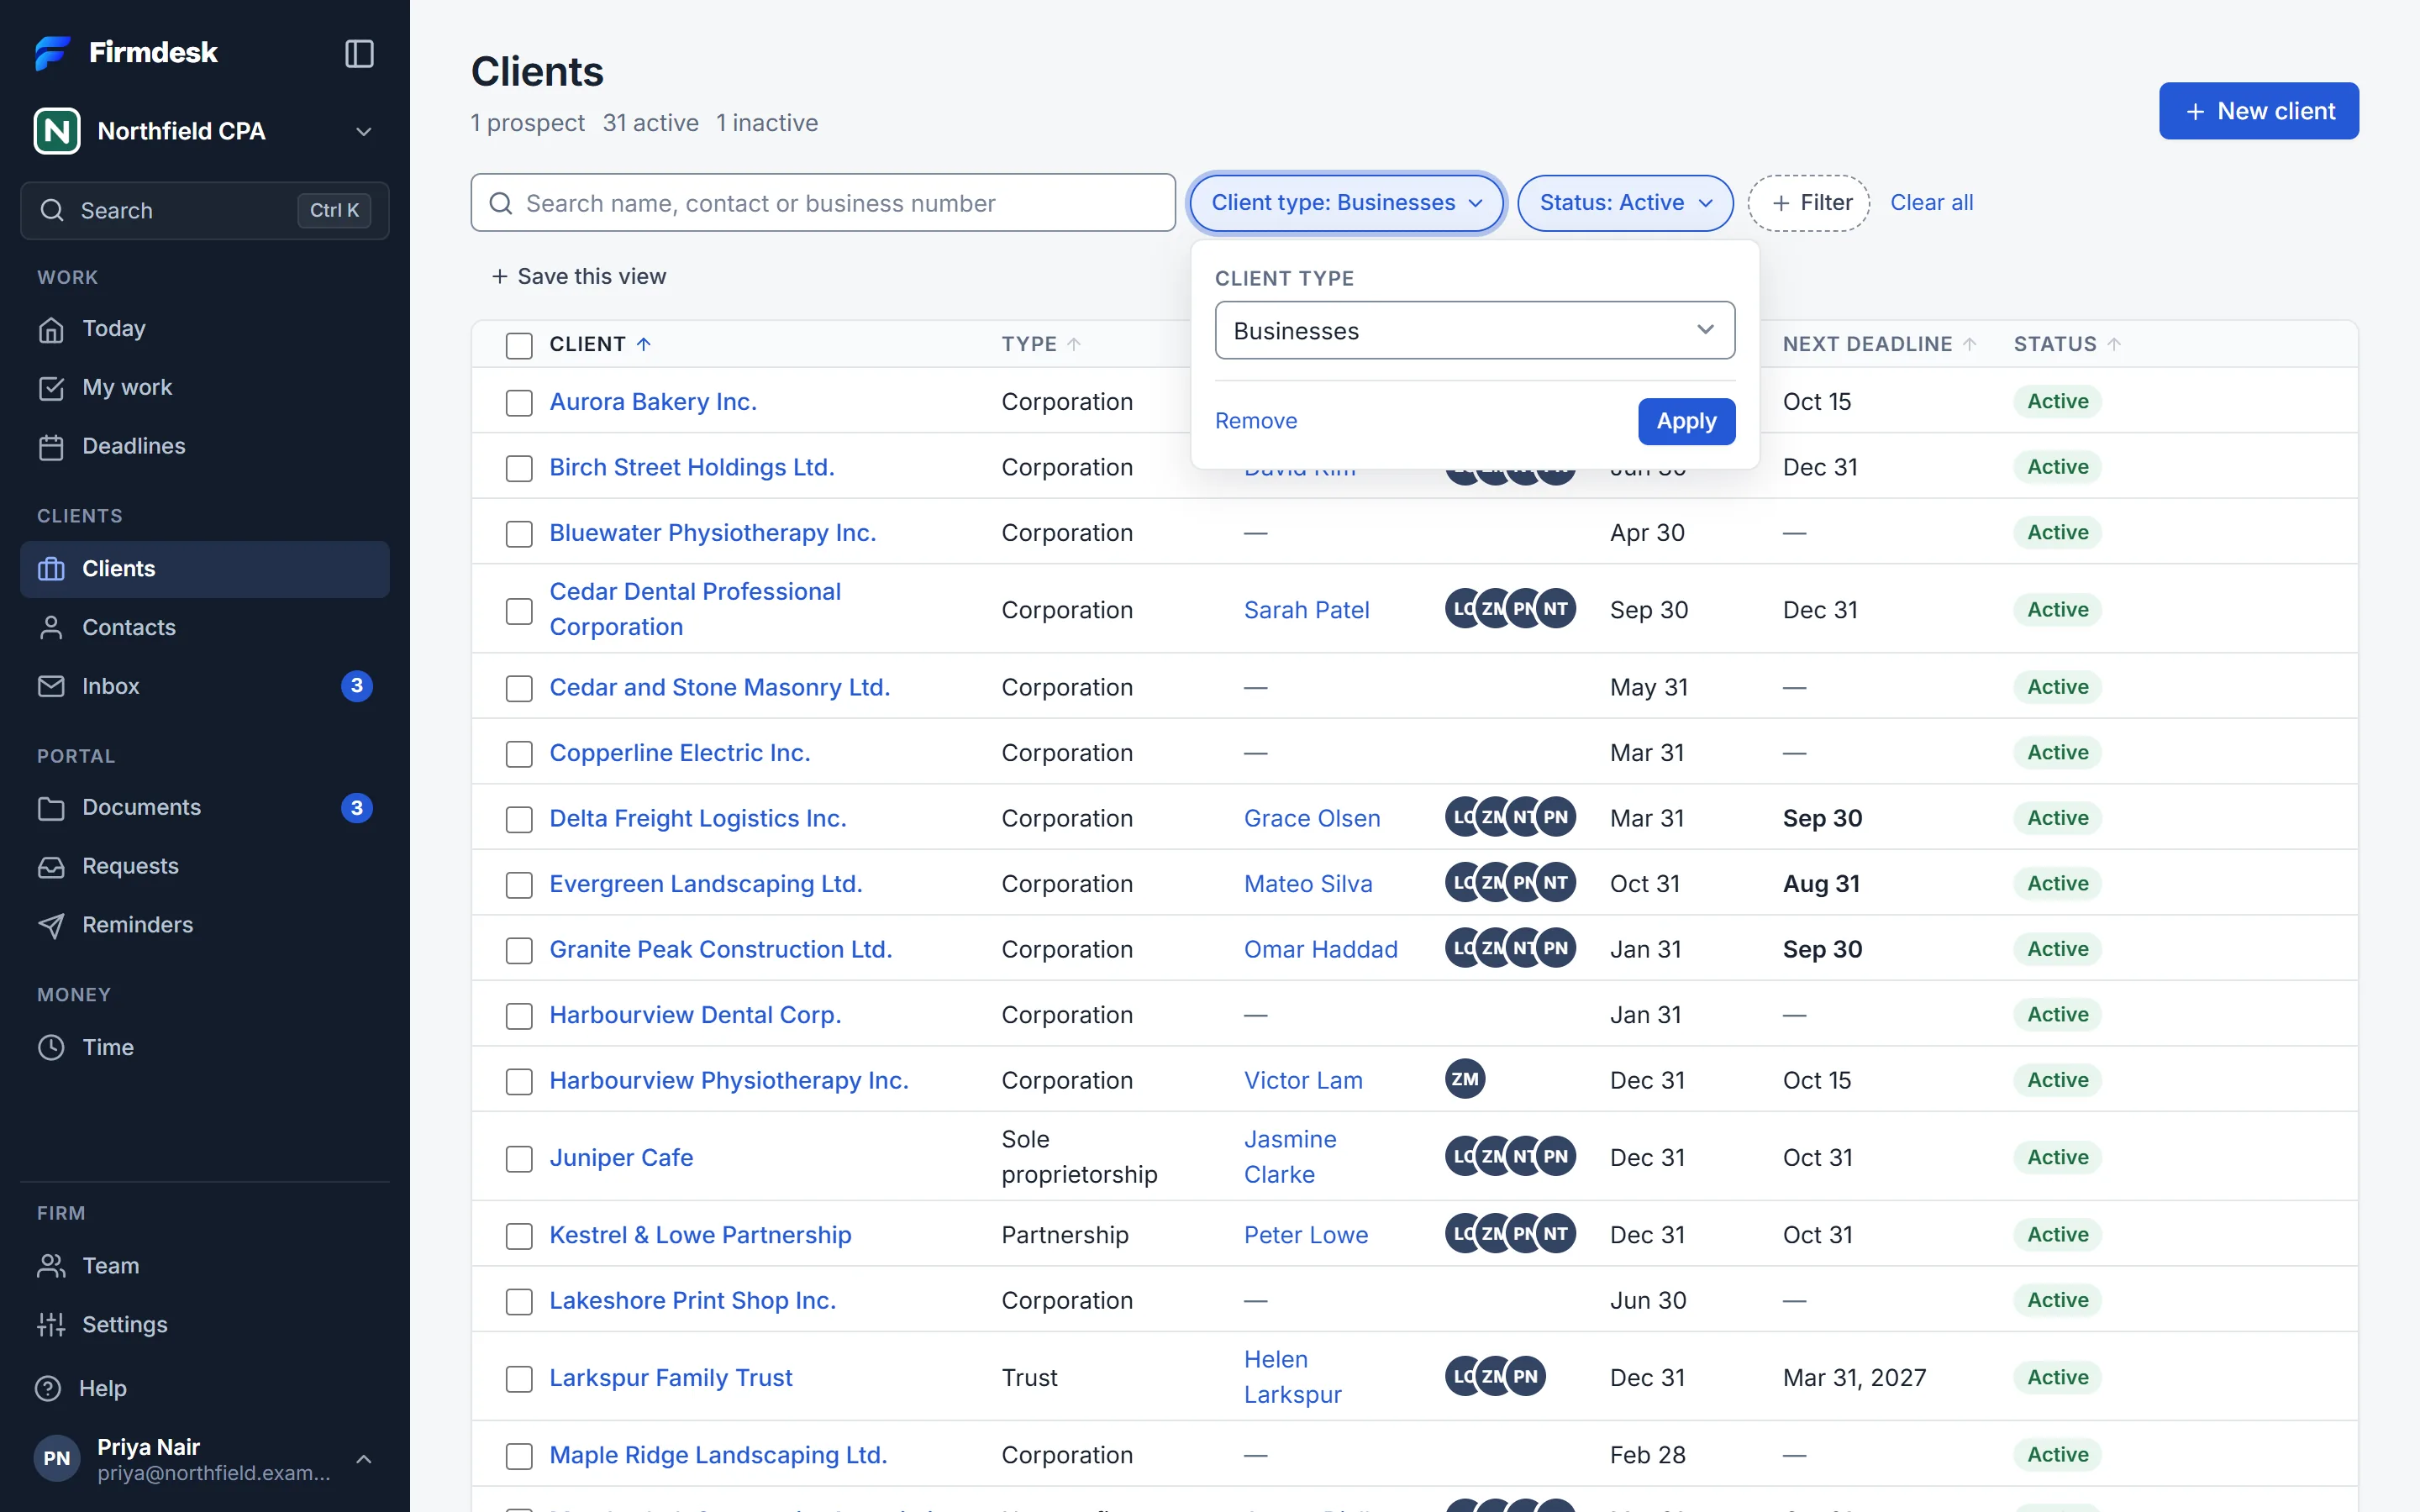Expand the Northfield CPA firm switcher
Viewport: 2420px width, 1512px height.
pyautogui.click(x=204, y=131)
